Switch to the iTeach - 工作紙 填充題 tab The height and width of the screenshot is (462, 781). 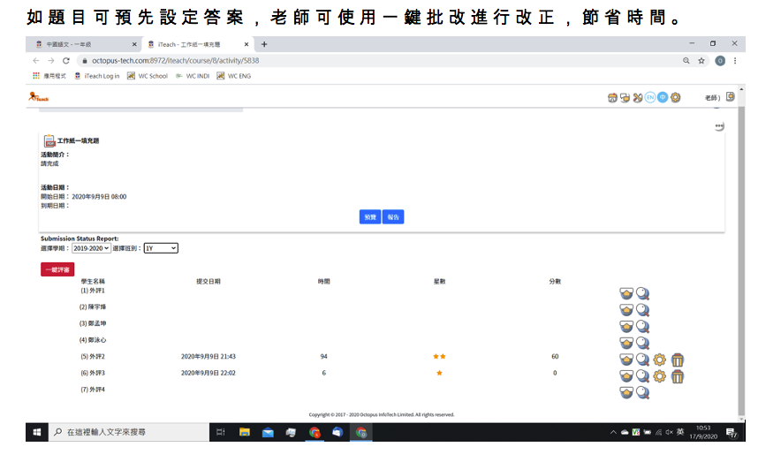(x=194, y=44)
